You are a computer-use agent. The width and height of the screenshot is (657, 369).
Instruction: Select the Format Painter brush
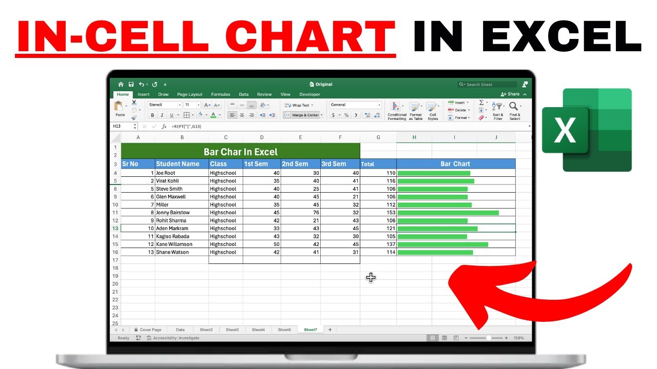click(134, 117)
